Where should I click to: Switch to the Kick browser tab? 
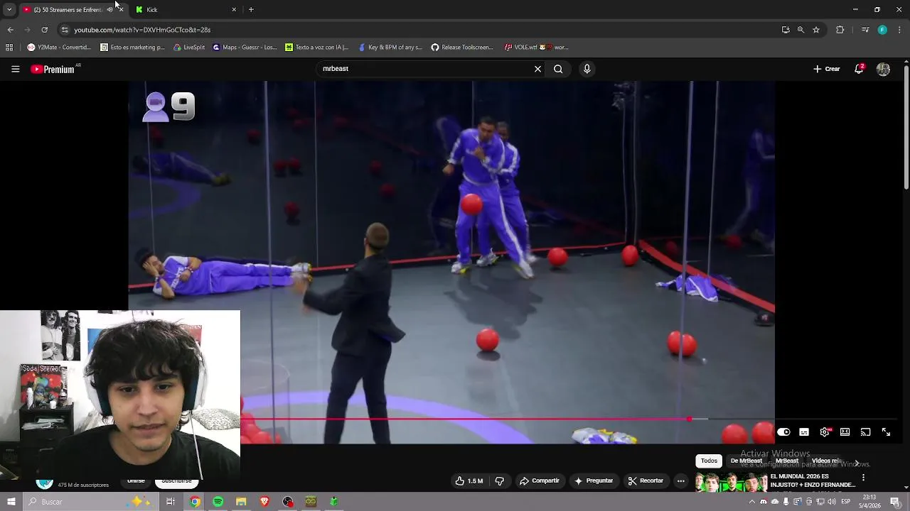185,9
